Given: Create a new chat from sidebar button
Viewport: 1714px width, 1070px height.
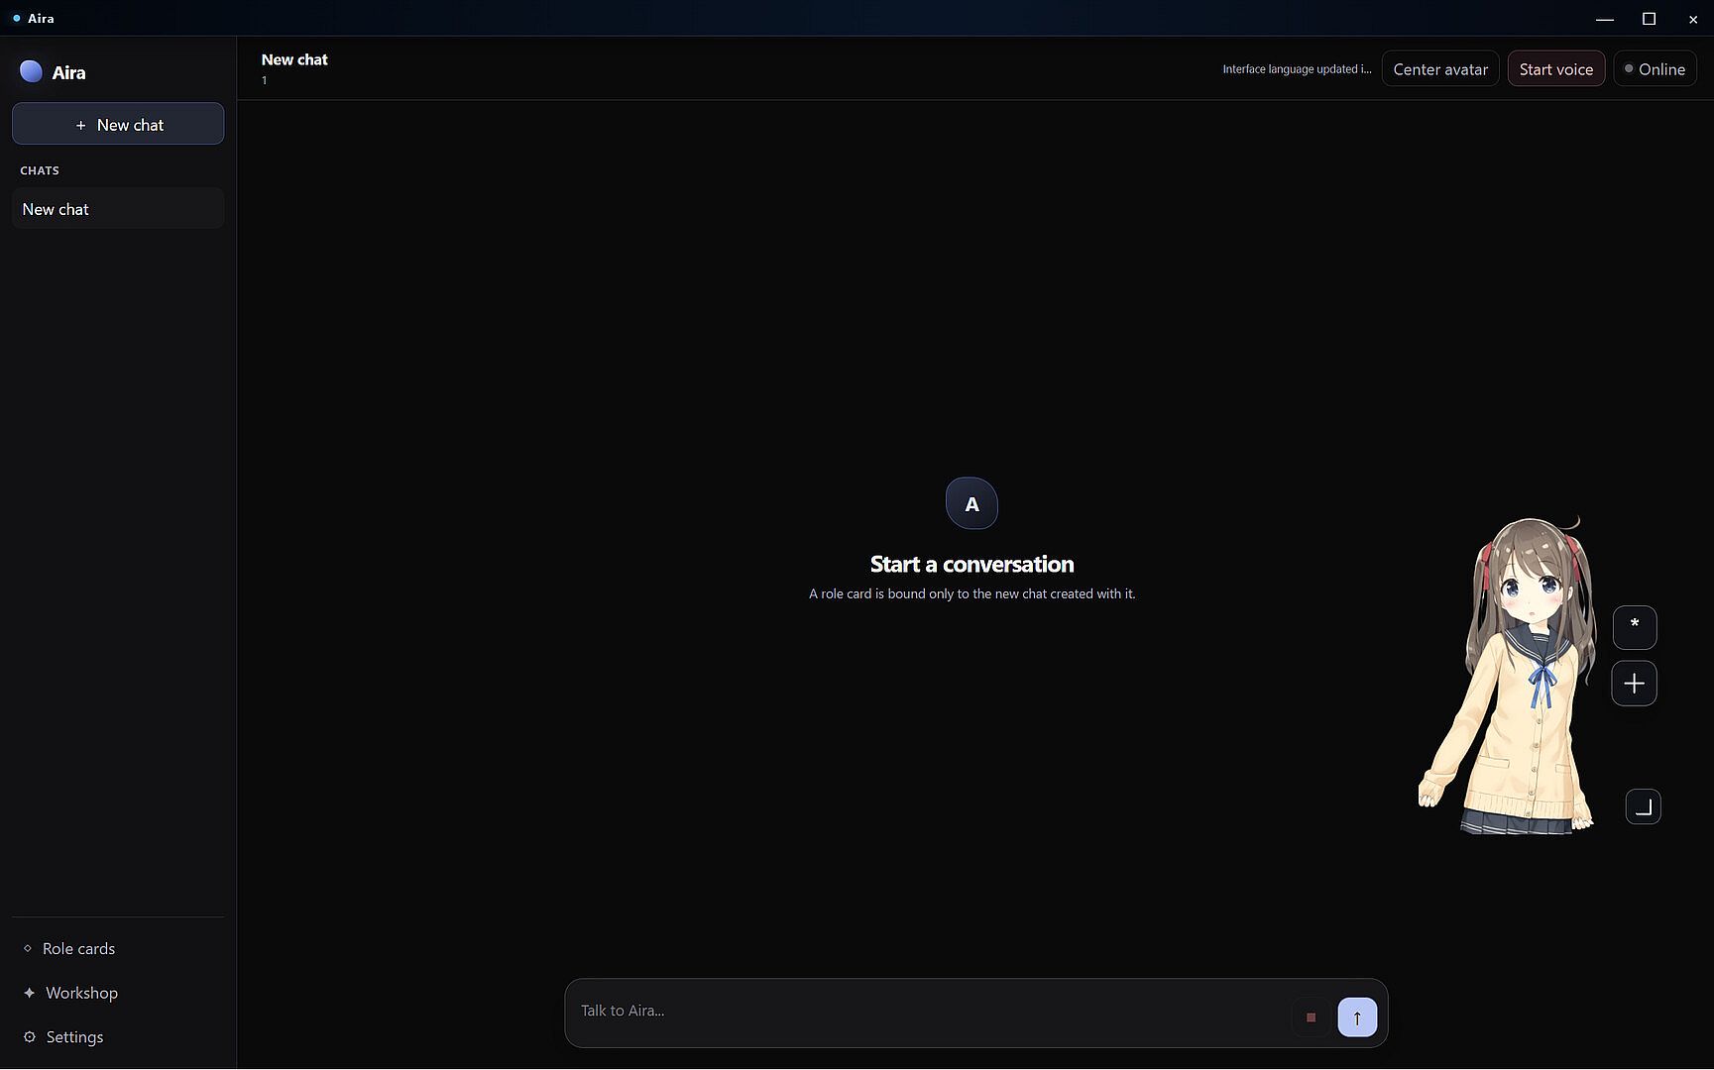Looking at the screenshot, I should (x=118, y=124).
